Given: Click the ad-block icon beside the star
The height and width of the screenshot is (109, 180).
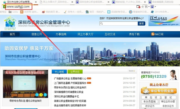Looking at the screenshot, I should (x=138, y=7).
